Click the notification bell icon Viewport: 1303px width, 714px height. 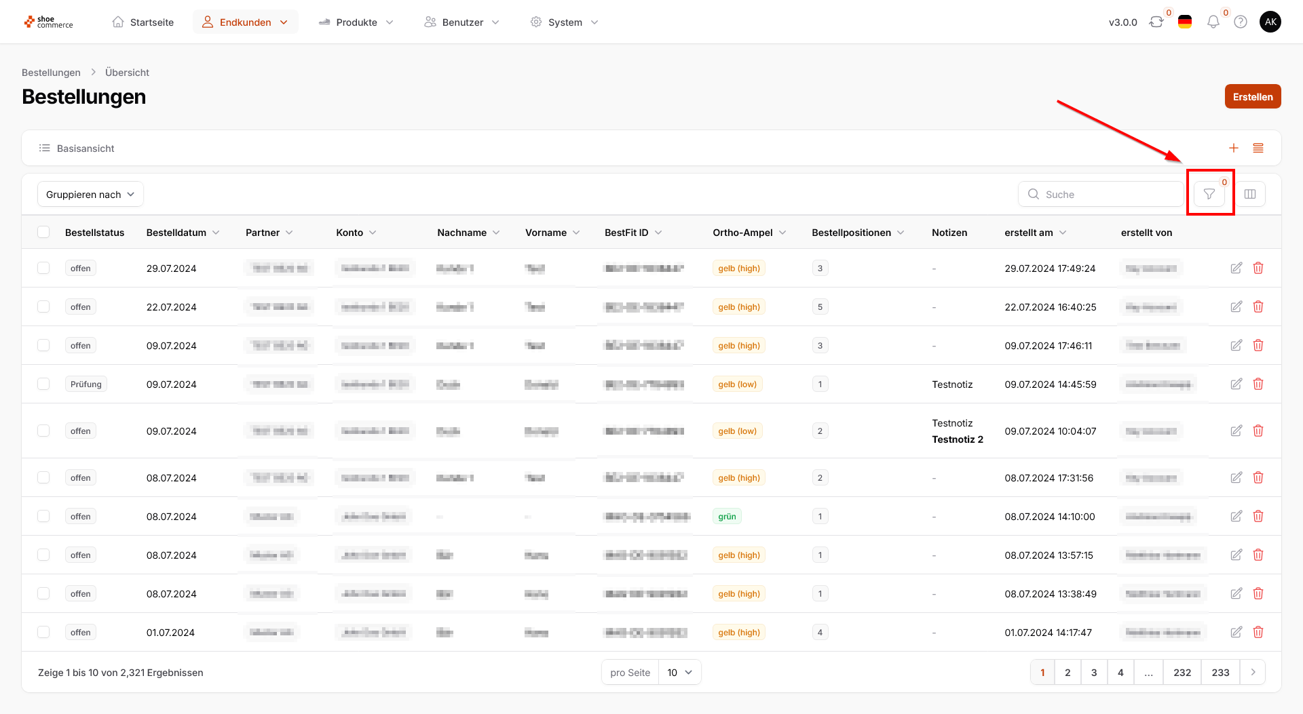[1213, 22]
